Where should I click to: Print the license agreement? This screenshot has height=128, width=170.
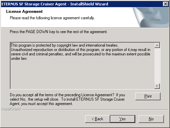click(148, 96)
